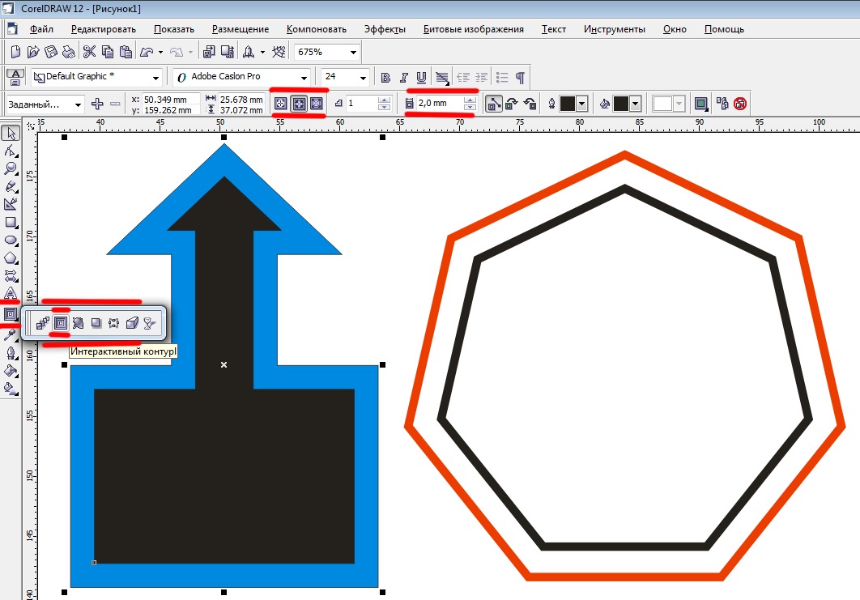The width and height of the screenshot is (860, 600).
Task: Select the Shape node-edit tool
Action: coord(11,151)
